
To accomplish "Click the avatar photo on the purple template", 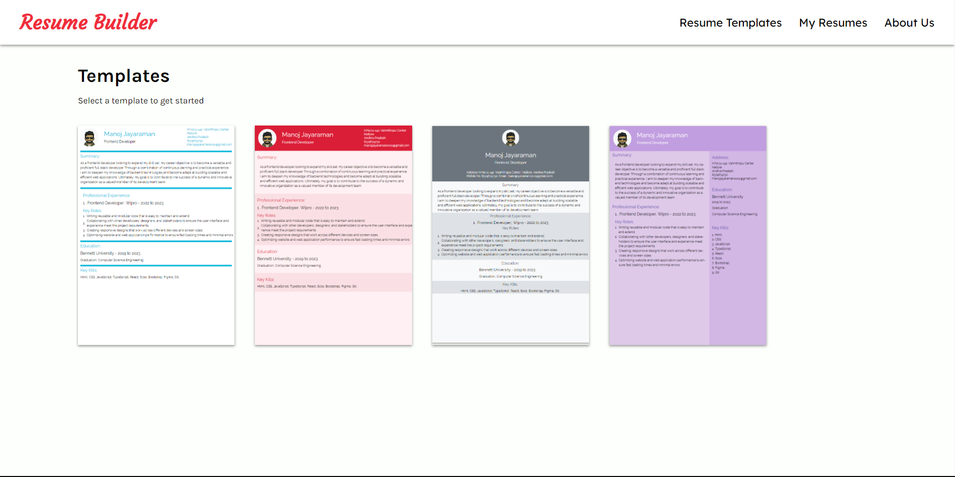I will (x=622, y=138).
